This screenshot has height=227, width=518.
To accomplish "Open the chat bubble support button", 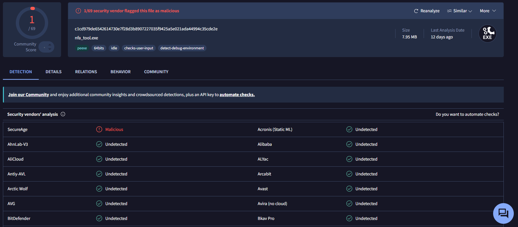I will (x=503, y=213).
